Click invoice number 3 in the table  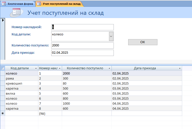pos(50,83)
